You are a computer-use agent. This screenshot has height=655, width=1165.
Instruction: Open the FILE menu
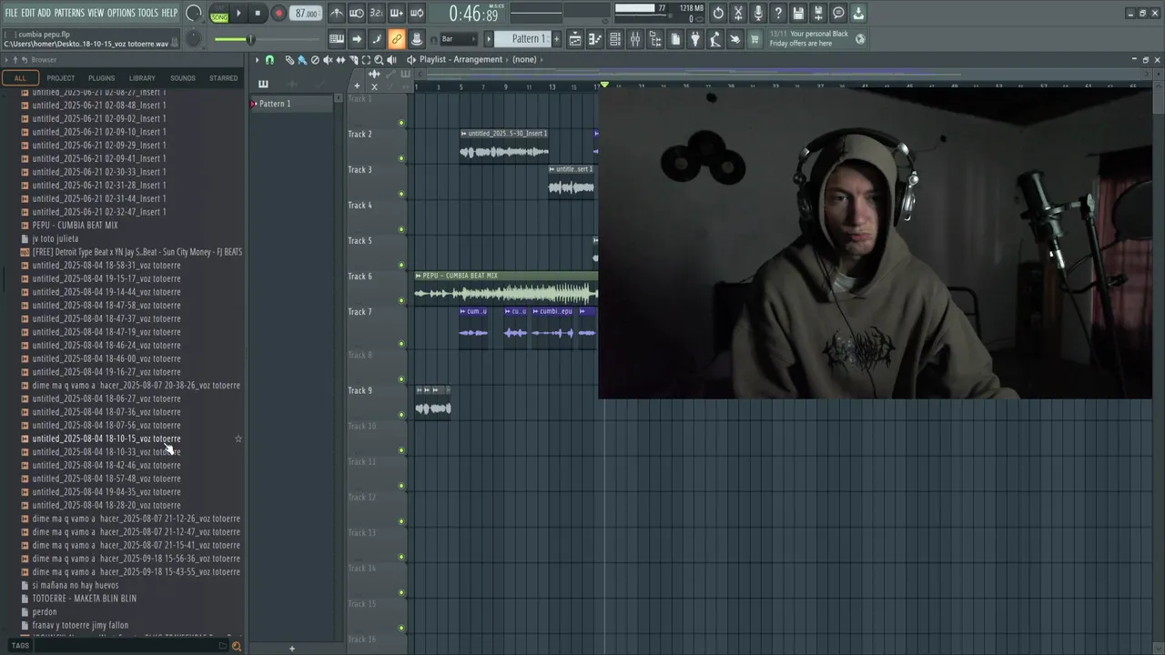11,13
